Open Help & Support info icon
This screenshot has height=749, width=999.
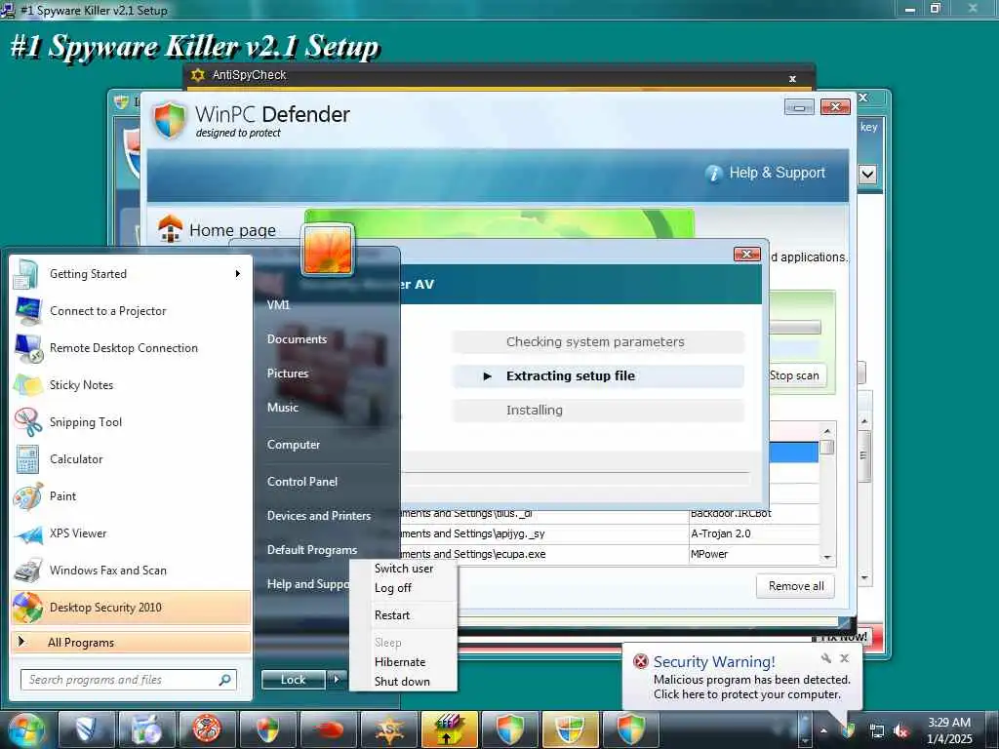714,174
